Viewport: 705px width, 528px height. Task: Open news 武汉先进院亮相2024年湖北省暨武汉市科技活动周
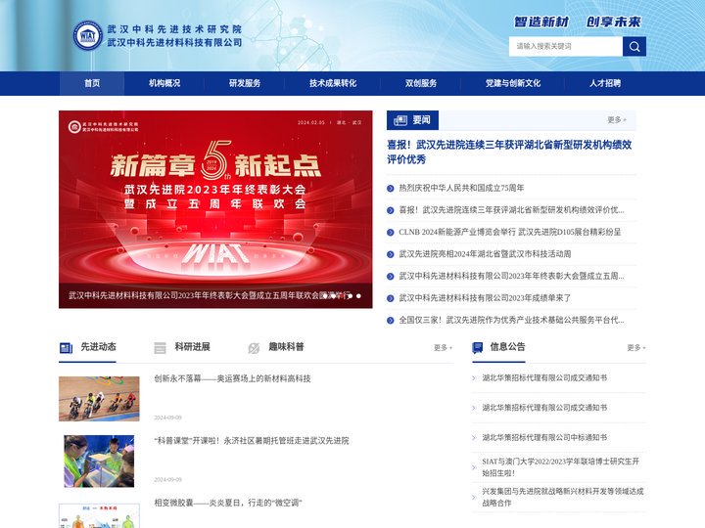click(485, 254)
